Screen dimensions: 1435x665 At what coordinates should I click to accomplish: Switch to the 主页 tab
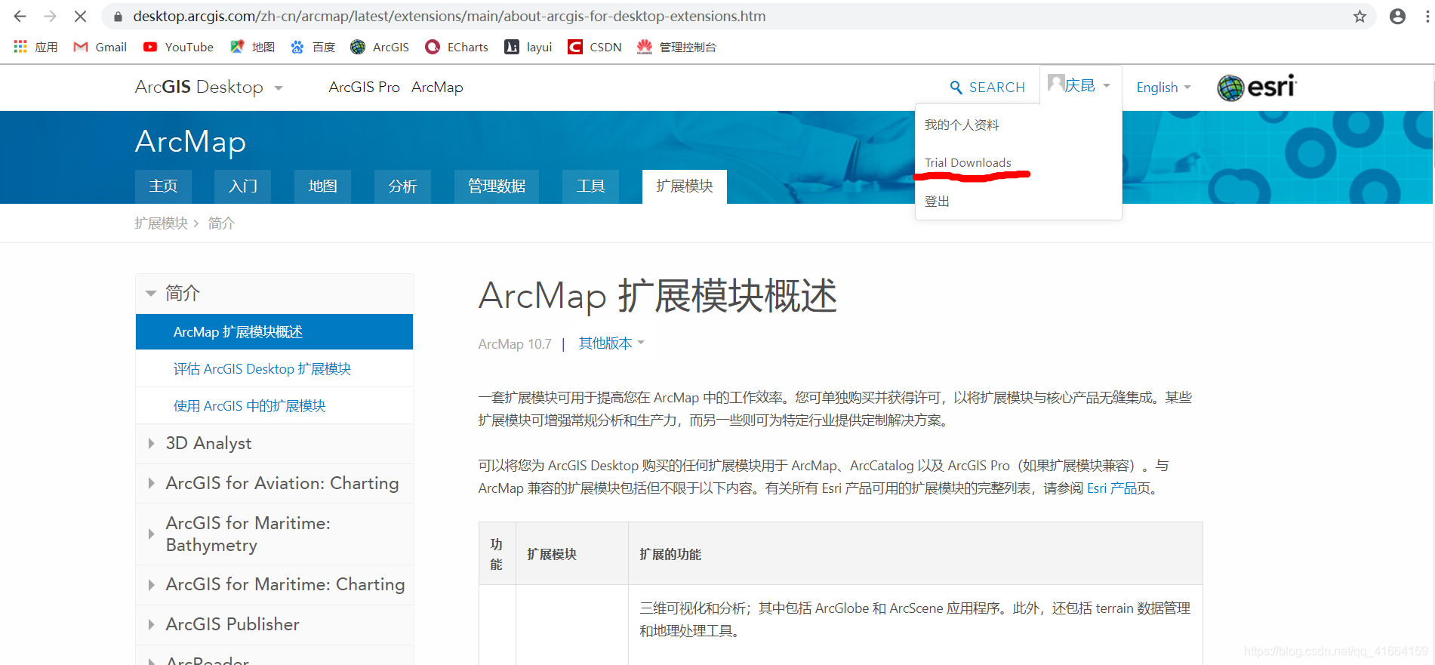click(x=163, y=186)
